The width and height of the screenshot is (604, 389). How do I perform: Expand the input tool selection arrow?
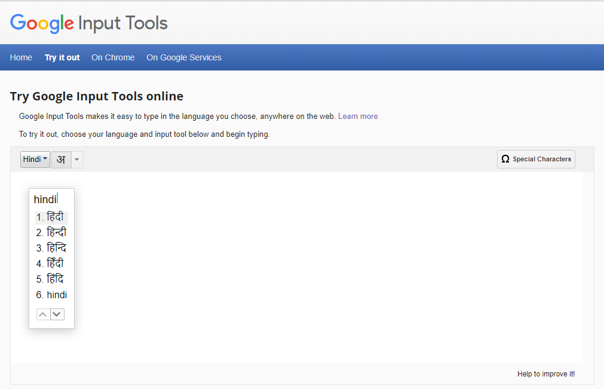pos(77,160)
